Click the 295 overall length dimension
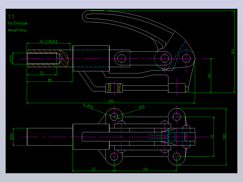Screen dimensions: 243x182 [111, 101]
